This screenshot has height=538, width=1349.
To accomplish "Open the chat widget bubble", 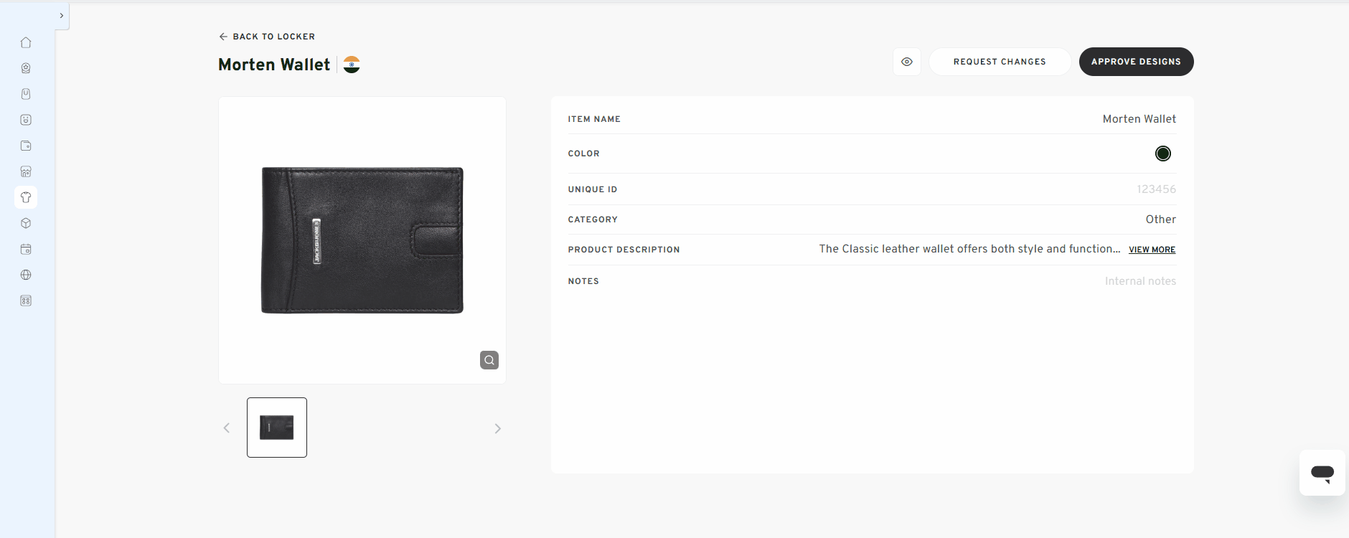I will point(1322,473).
